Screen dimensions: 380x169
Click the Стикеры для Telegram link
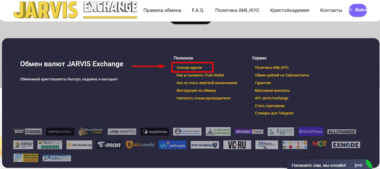[274, 113]
